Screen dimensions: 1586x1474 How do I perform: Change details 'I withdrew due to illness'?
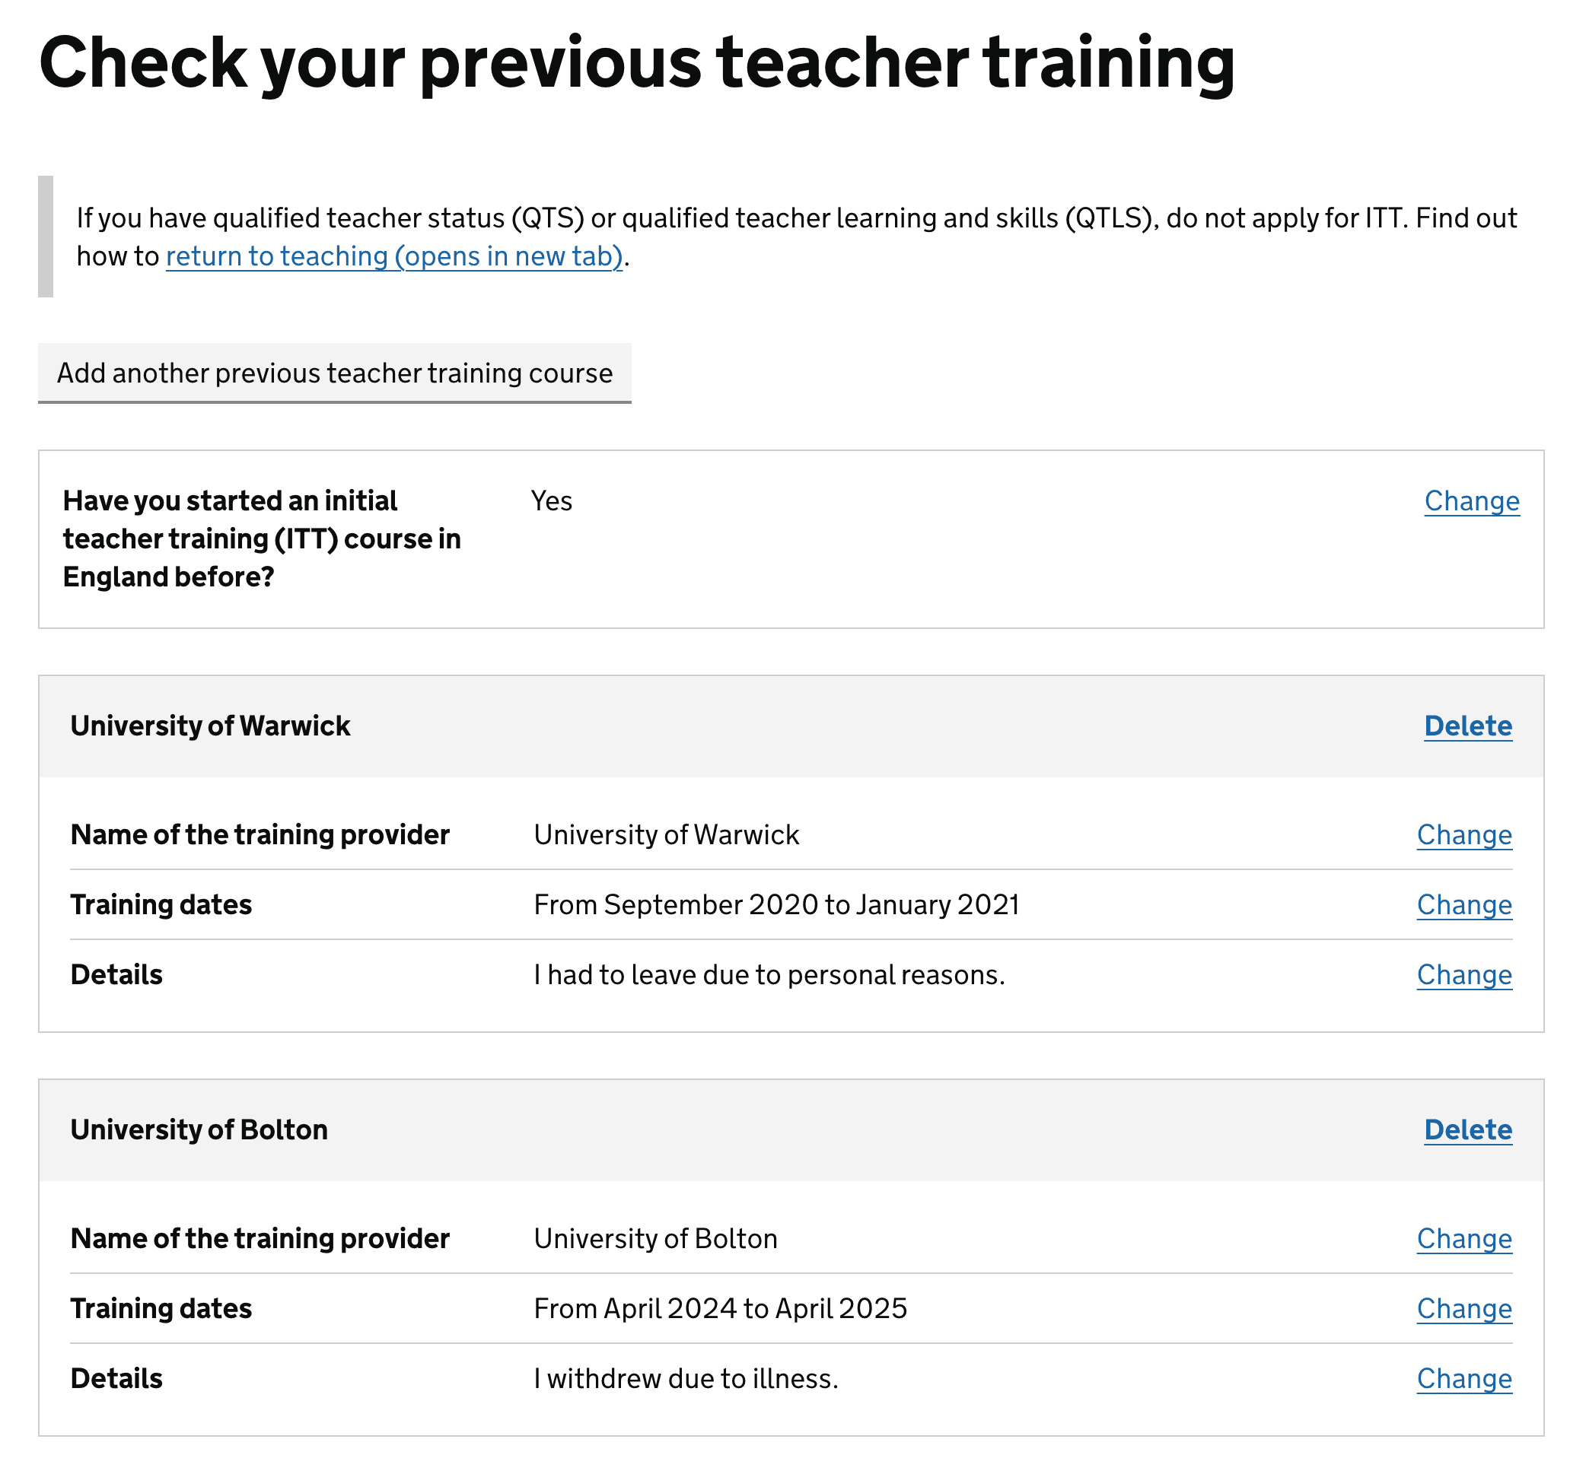(x=1463, y=1380)
